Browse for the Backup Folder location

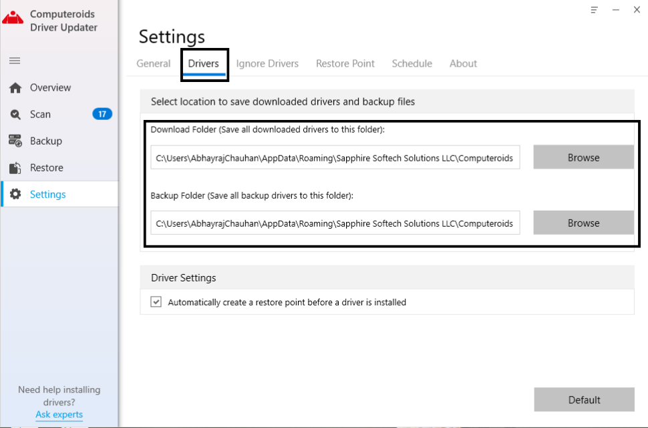pos(583,223)
